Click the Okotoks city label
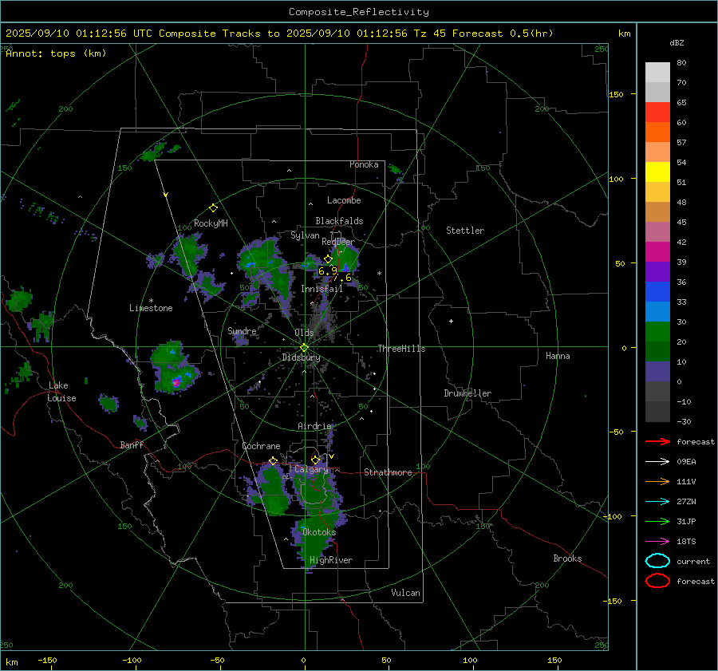 (x=319, y=532)
